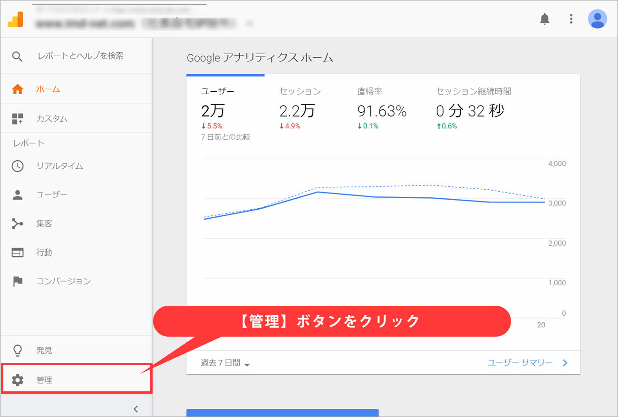Click the 管理 gear icon
The image size is (618, 417).
pos(18,380)
